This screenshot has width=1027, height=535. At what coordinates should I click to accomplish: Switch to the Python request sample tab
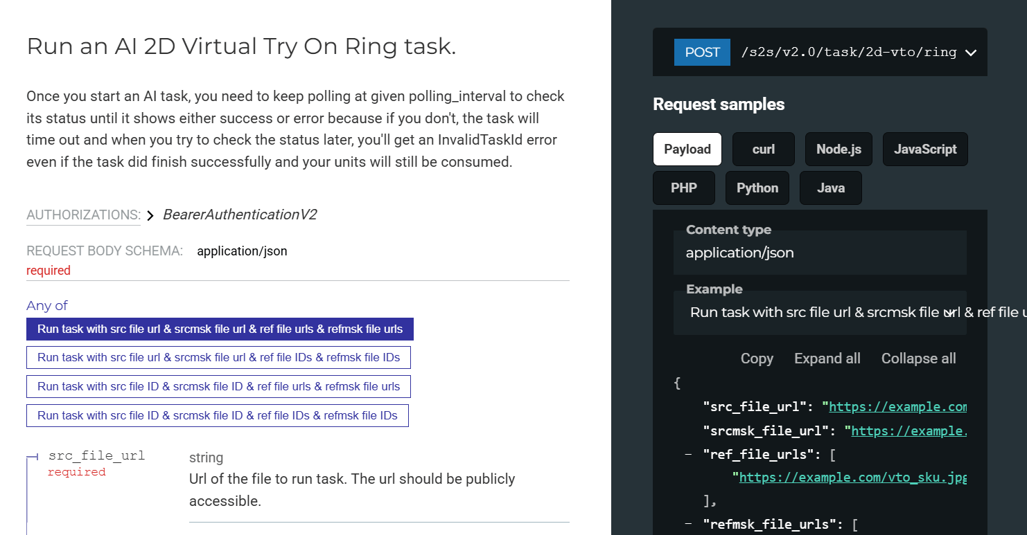click(757, 188)
